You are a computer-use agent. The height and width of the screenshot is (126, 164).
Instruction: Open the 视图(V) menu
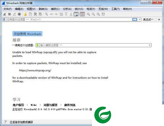31,9
